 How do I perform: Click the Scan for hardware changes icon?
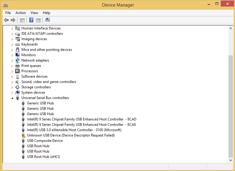pyautogui.click(x=48, y=20)
